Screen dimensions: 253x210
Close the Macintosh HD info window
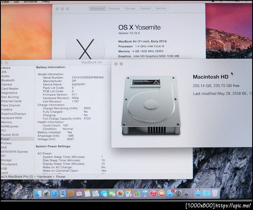click(116, 64)
